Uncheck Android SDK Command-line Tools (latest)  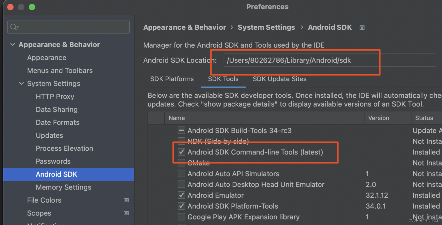click(182, 152)
